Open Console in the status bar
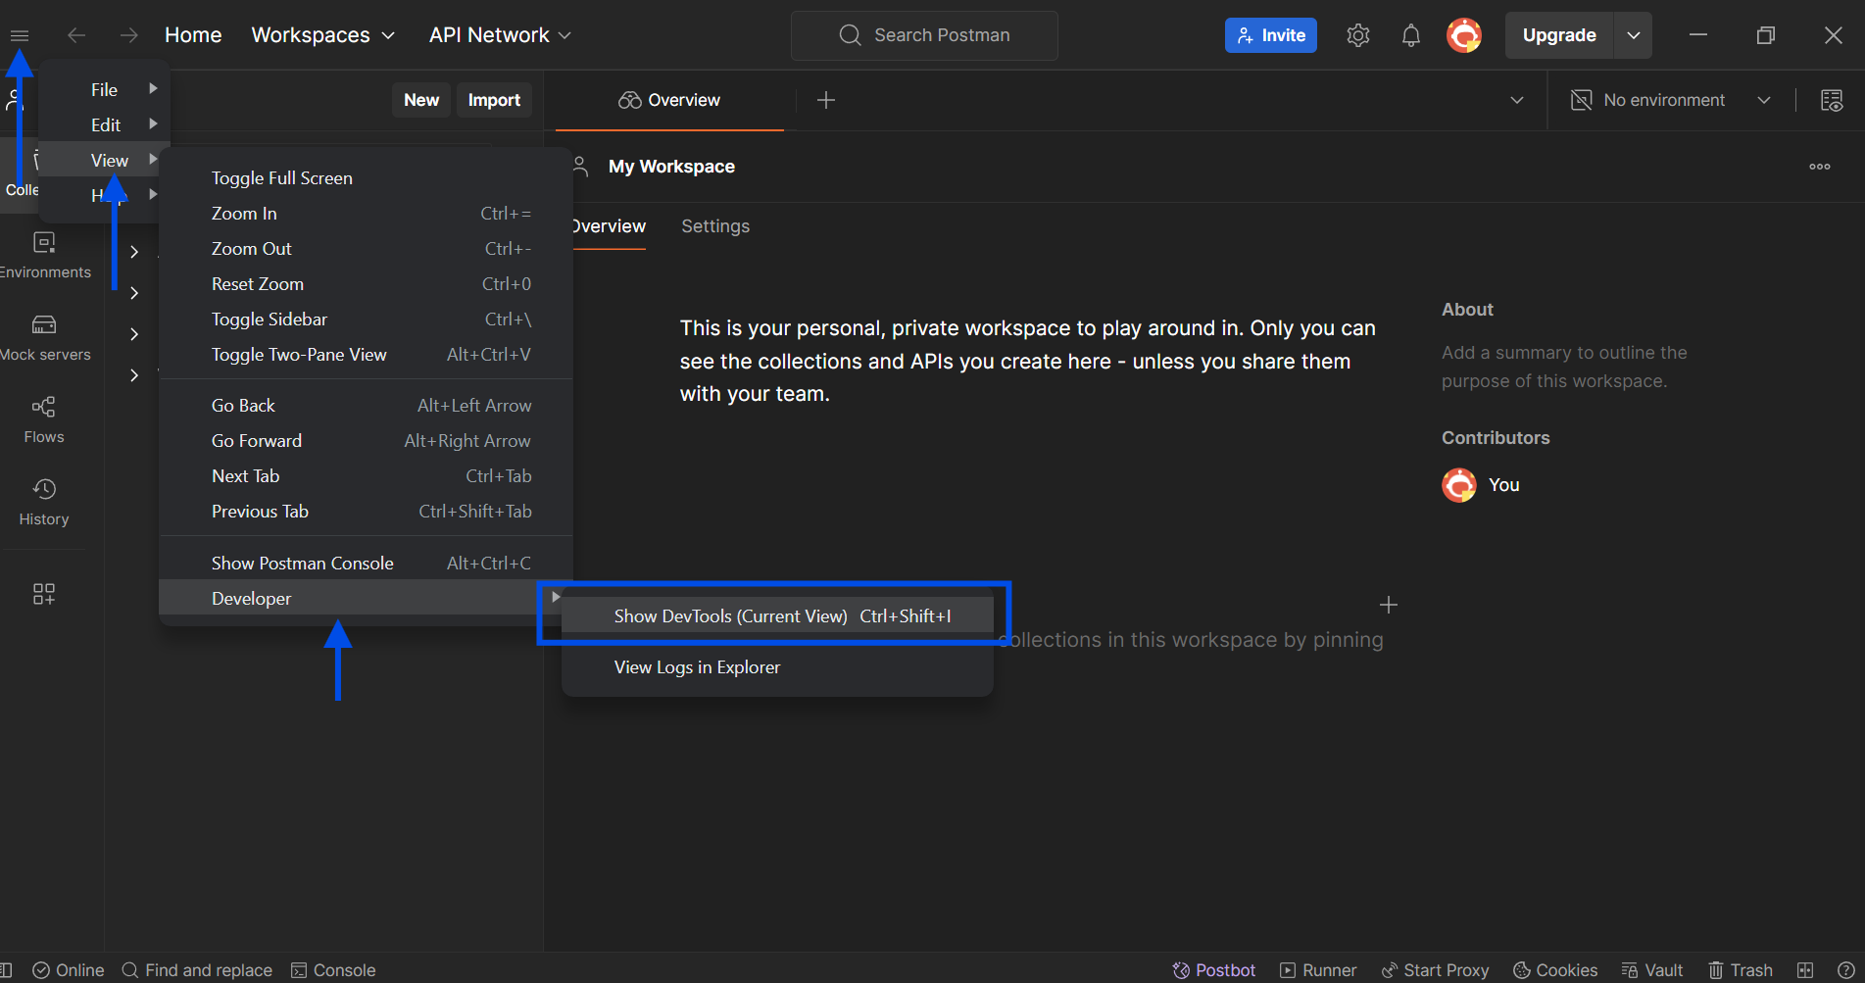Screen dimensions: 1865x983 pos(333,970)
